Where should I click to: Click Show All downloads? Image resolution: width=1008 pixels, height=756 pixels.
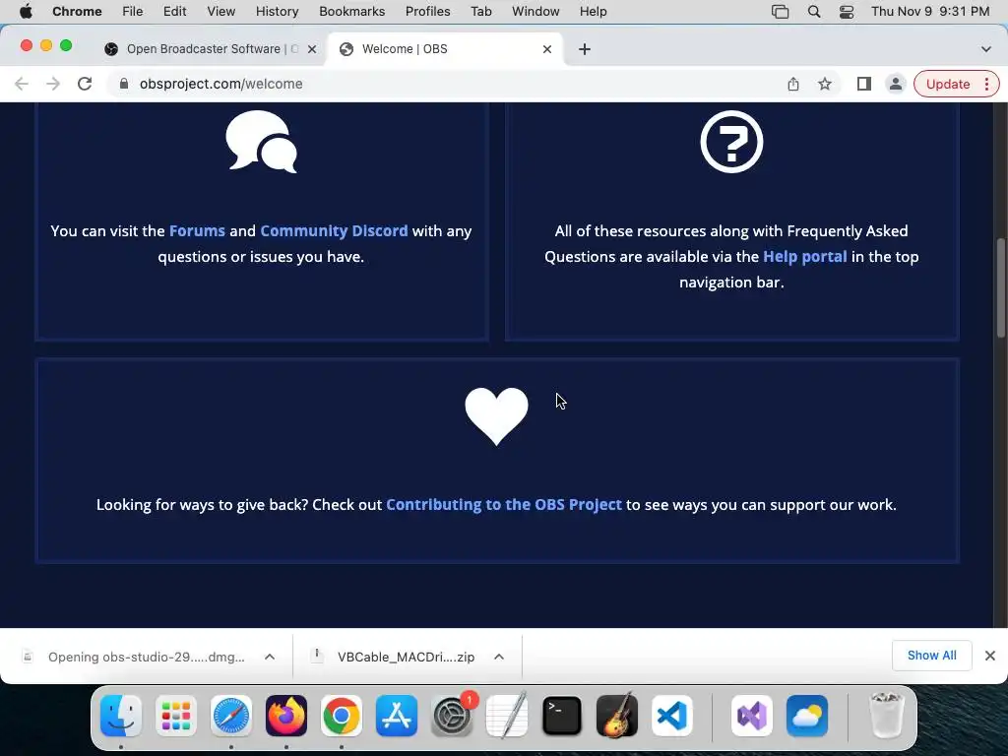pos(931,655)
